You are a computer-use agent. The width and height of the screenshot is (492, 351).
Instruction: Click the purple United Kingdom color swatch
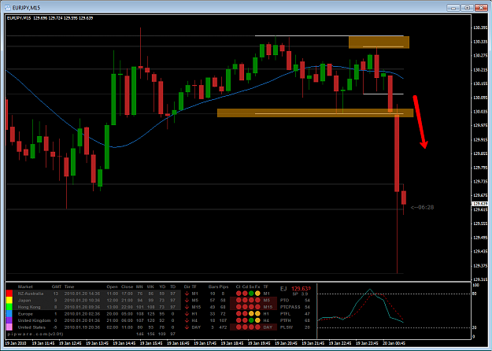pyautogui.click(x=9, y=320)
